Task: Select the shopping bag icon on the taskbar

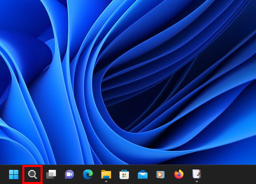Action: tap(124, 174)
